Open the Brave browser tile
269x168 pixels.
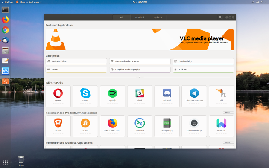coord(58,126)
